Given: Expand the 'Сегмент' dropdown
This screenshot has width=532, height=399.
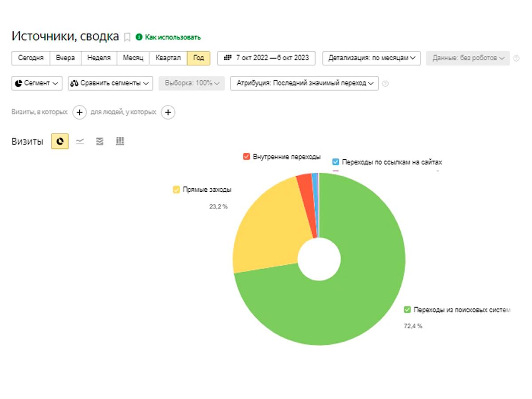Looking at the screenshot, I should [x=37, y=83].
